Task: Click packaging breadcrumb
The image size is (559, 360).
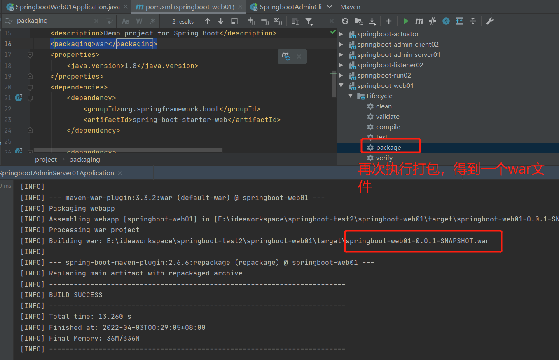Action: [84, 160]
